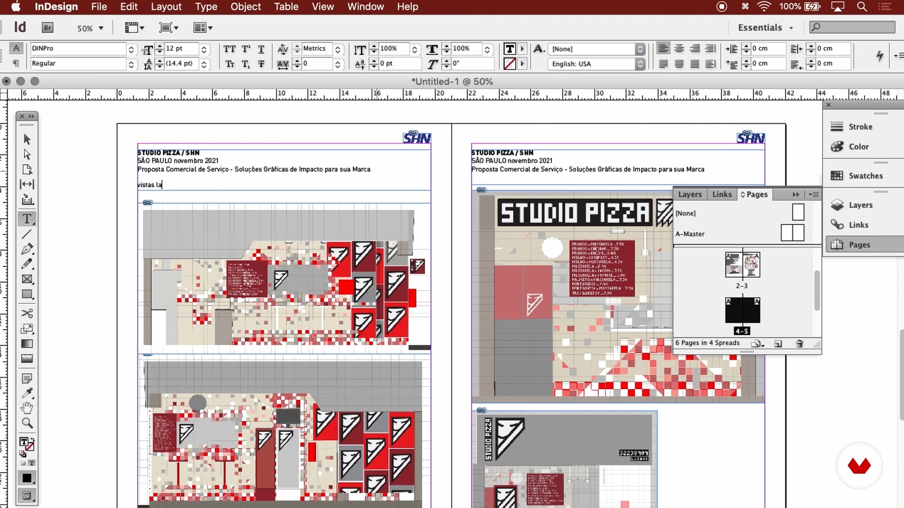904x508 pixels.
Task: Click the stroke None swatch in control bar
Action: tap(509, 64)
